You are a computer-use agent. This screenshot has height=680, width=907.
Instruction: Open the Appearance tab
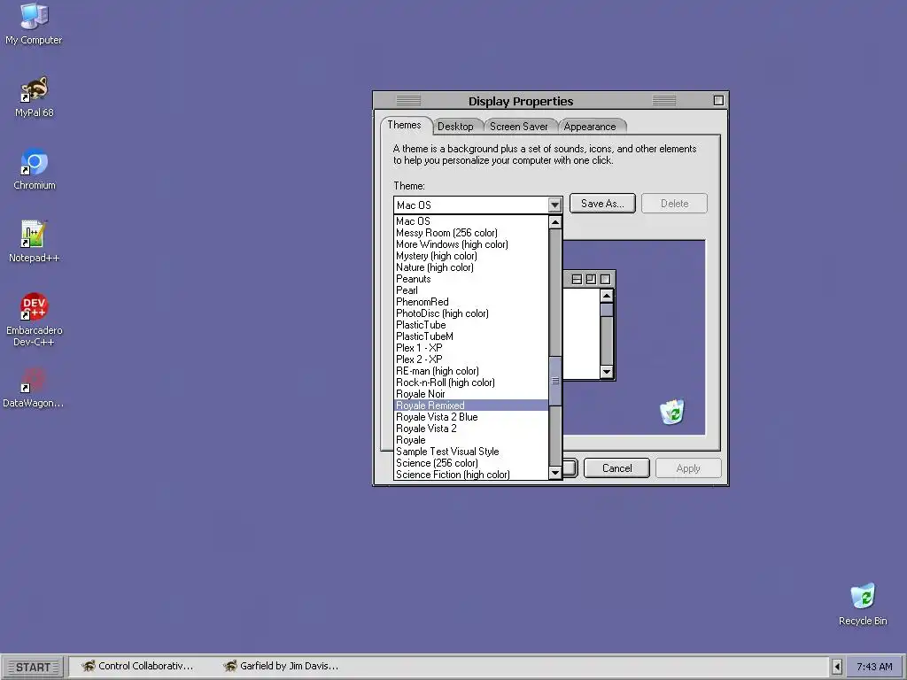click(590, 126)
